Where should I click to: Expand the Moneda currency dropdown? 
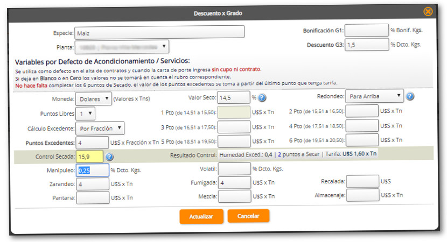tap(93, 99)
